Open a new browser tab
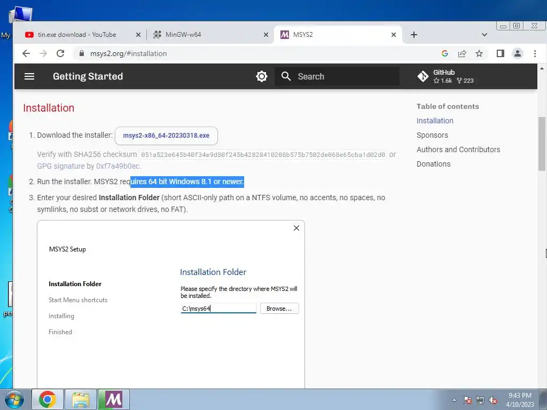This screenshot has height=410, width=547. 414,35
